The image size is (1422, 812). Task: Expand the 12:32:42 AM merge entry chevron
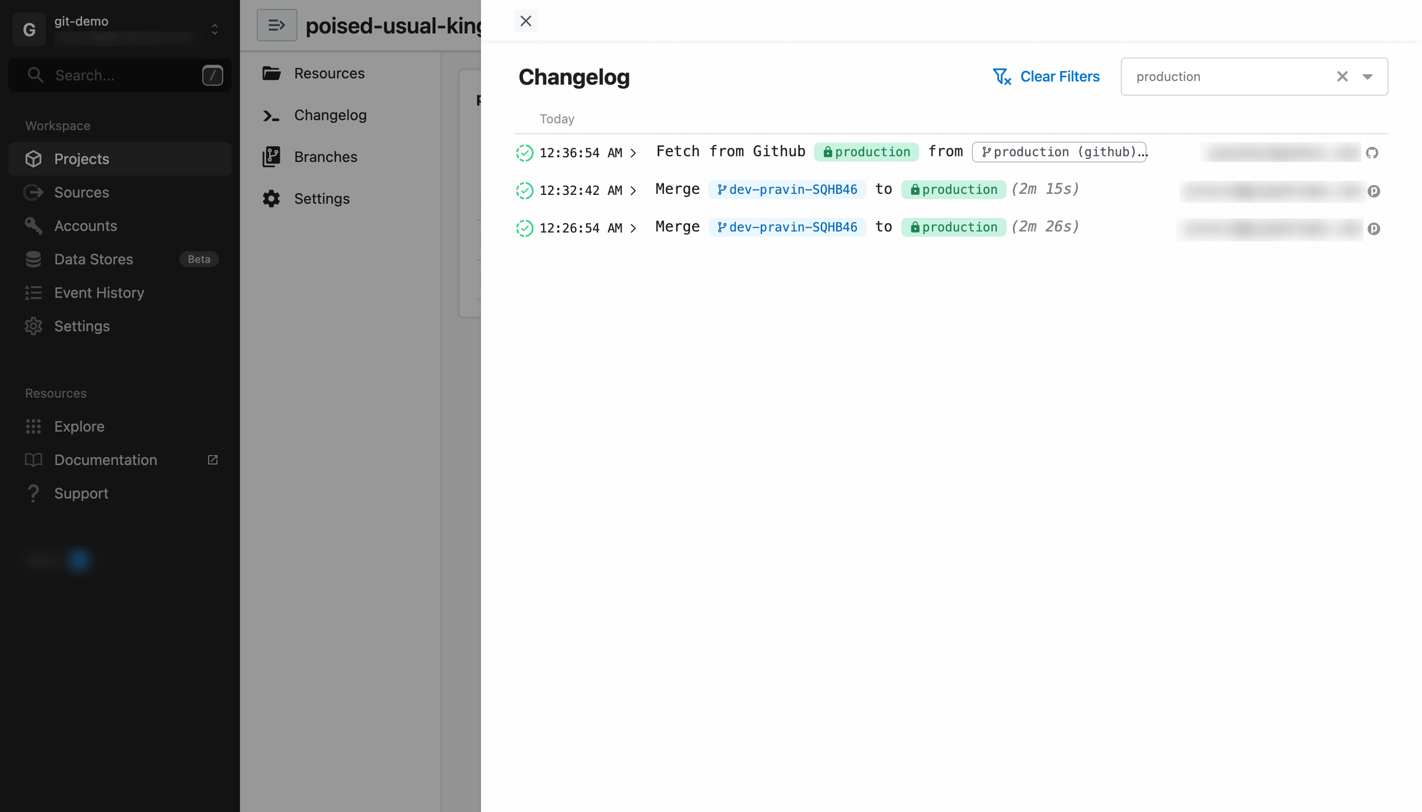(x=633, y=190)
